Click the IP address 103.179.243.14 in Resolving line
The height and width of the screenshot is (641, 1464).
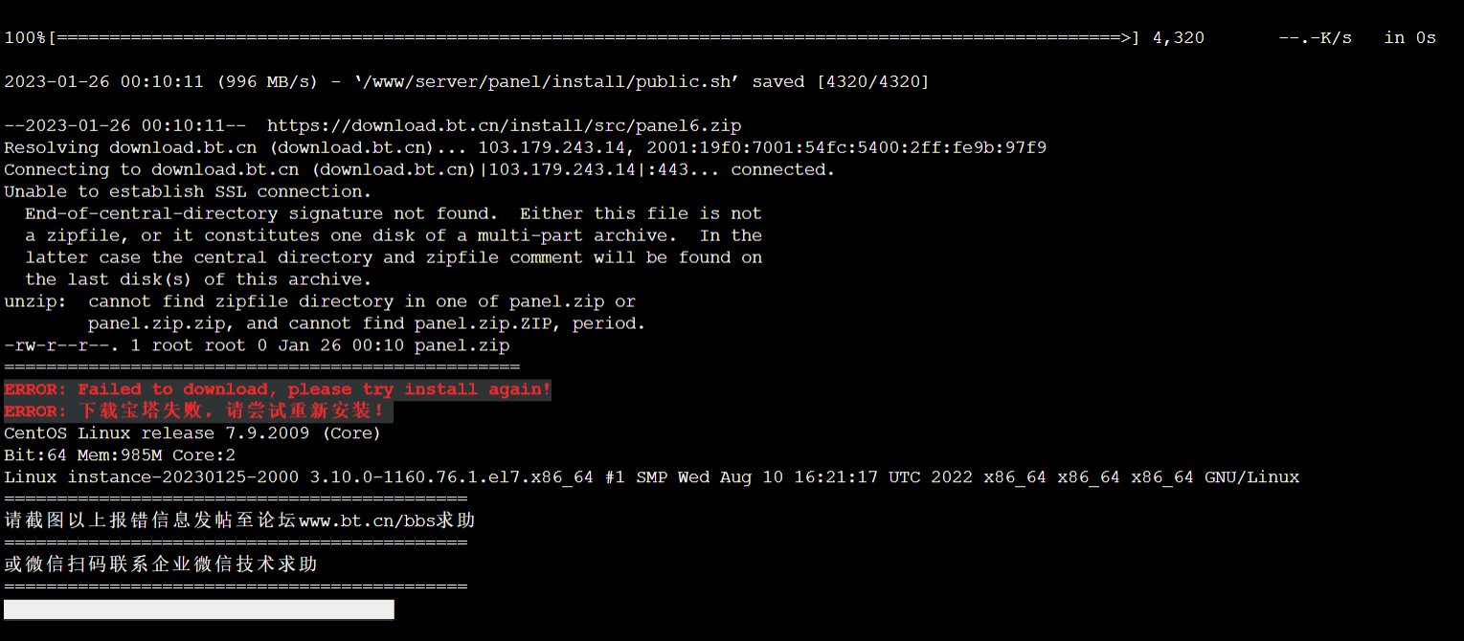pyautogui.click(x=556, y=147)
